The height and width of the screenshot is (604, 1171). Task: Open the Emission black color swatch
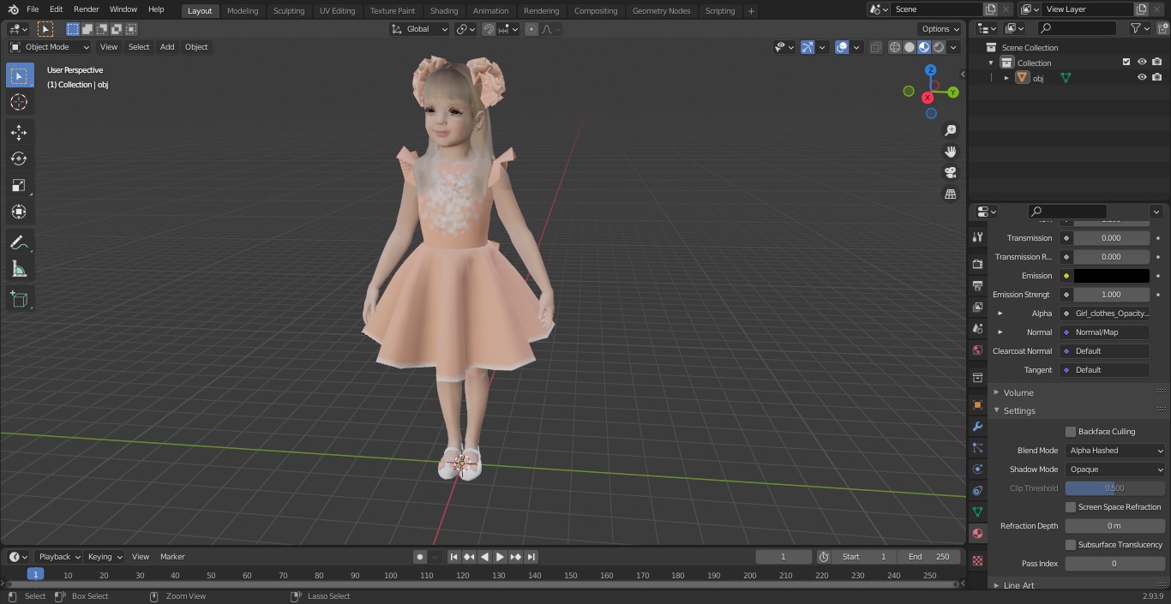1111,276
